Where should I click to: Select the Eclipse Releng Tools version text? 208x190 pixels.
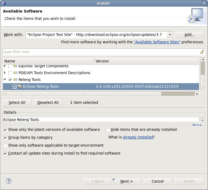click(x=137, y=86)
